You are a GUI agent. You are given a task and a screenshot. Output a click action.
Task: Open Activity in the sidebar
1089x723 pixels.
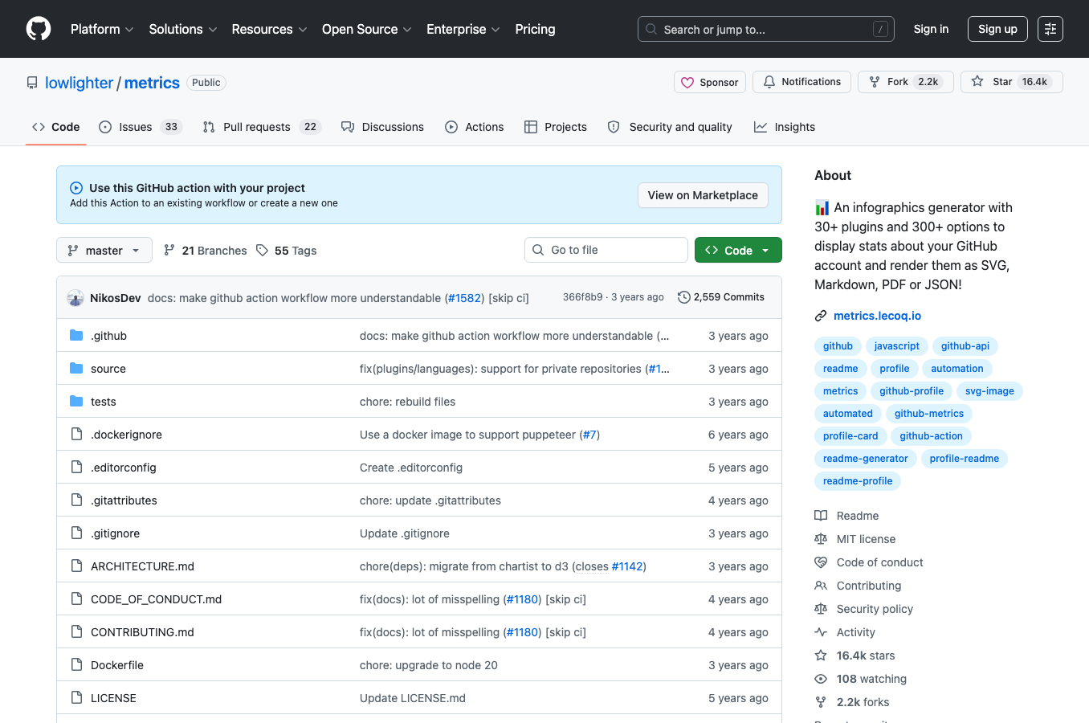coord(845,632)
